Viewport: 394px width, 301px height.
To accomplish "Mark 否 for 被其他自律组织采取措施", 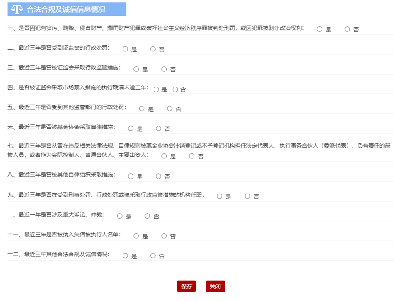I will pyautogui.click(x=159, y=176).
